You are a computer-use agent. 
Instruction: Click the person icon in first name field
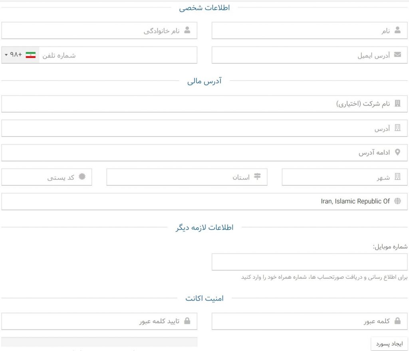[x=397, y=30]
